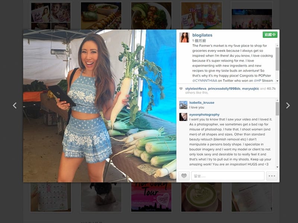Click the comments scrollbar thumb
298x223 pixels.
click(277, 109)
